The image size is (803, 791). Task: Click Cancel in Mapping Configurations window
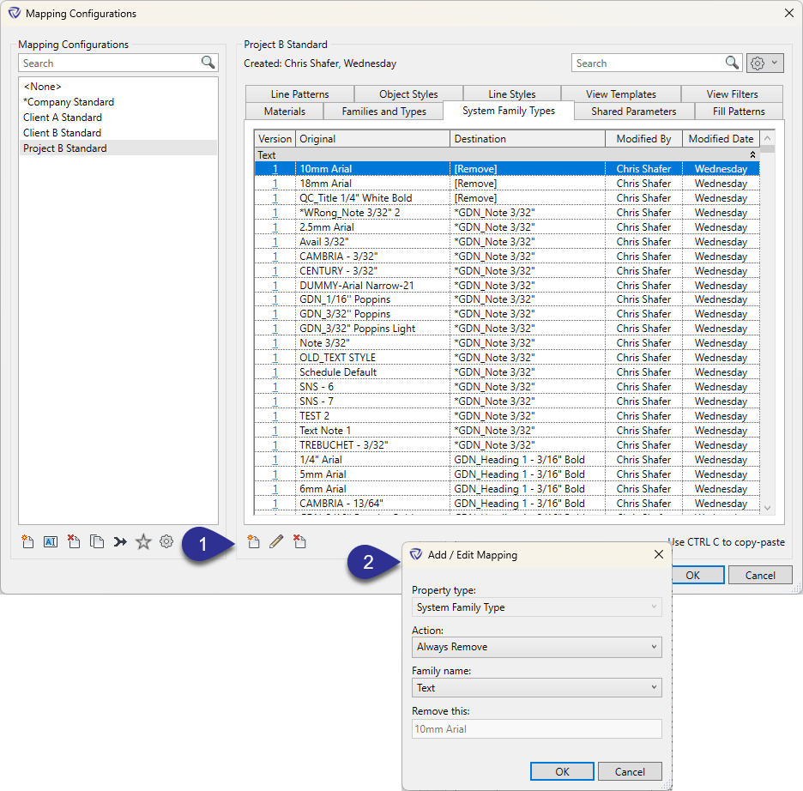point(760,575)
